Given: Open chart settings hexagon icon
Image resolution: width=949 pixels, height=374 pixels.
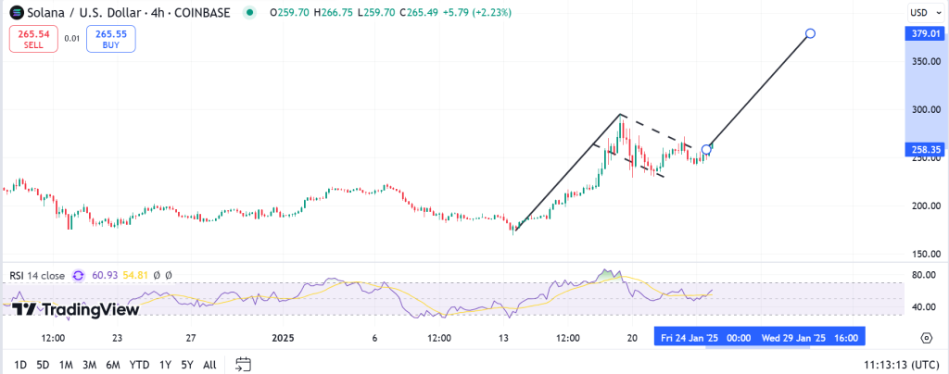Looking at the screenshot, I should pos(926,338).
